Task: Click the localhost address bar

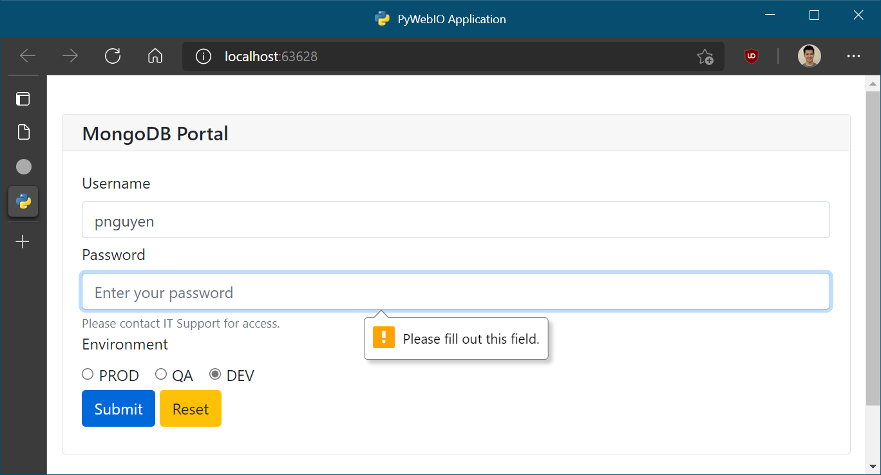Action: coord(451,57)
